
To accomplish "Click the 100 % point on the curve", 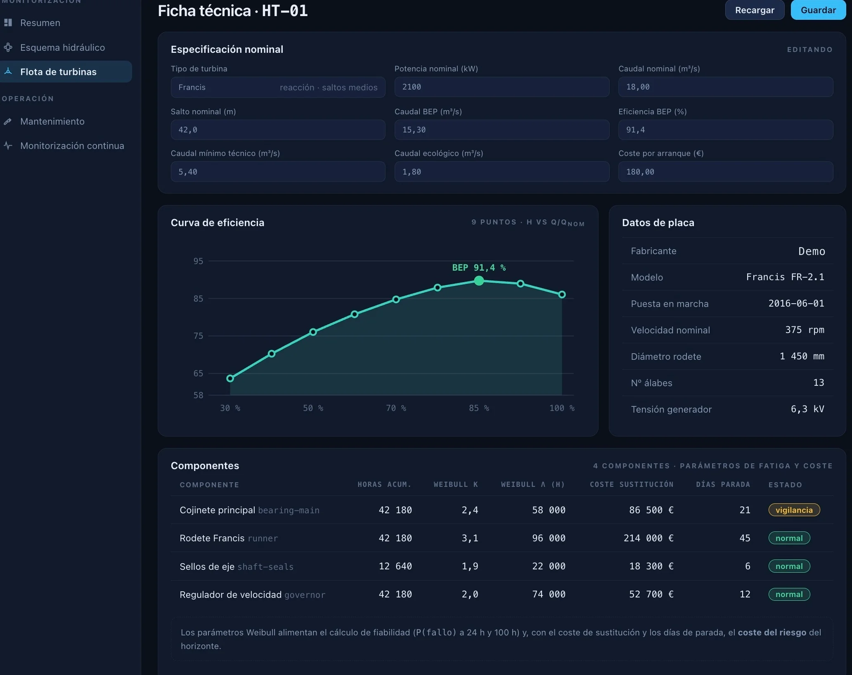I will [x=562, y=295].
